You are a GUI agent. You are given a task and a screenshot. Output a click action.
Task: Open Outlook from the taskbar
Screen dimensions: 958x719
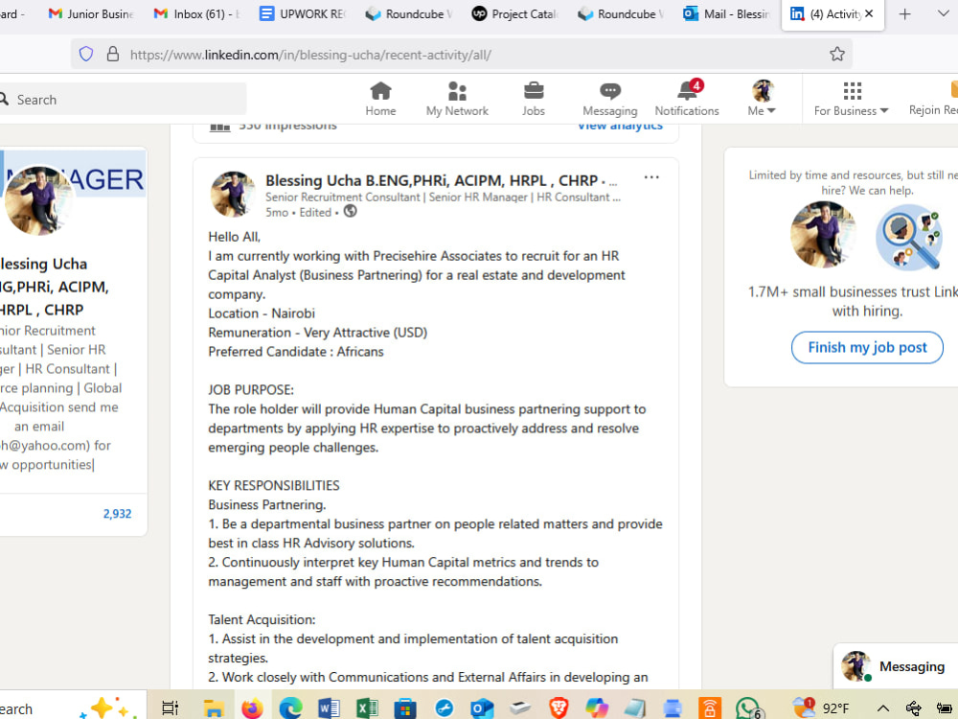click(x=482, y=708)
